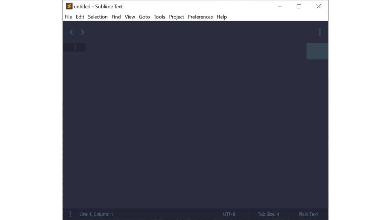Viewport: 391px width, 220px height.
Task: Change encoding via UTF-8 selector
Action: [x=229, y=214]
